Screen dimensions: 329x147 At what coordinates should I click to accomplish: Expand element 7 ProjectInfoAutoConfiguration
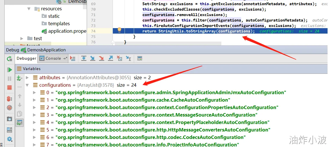(x=34, y=144)
